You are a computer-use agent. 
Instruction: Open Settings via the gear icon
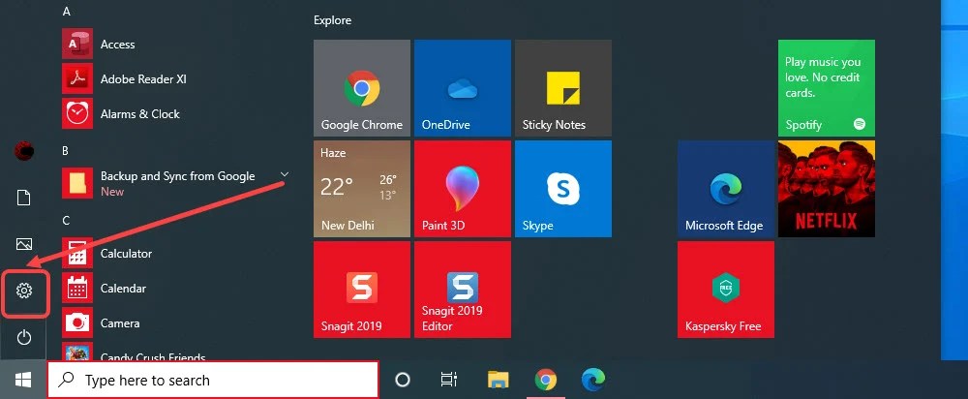click(x=24, y=291)
